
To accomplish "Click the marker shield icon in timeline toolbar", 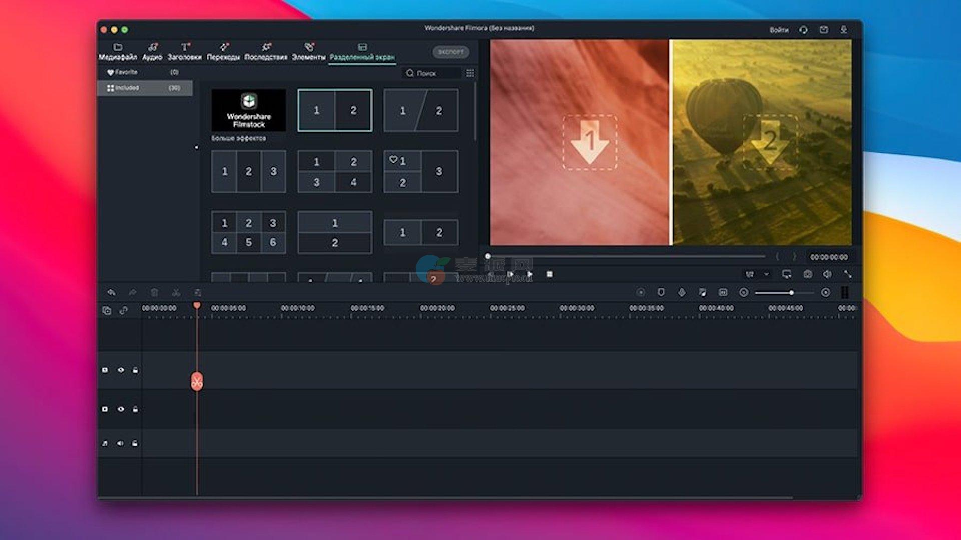I will [x=661, y=292].
